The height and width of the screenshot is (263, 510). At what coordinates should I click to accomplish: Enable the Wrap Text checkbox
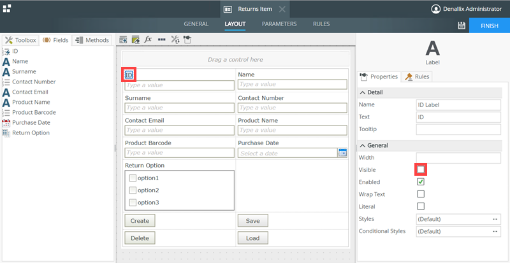(421, 194)
